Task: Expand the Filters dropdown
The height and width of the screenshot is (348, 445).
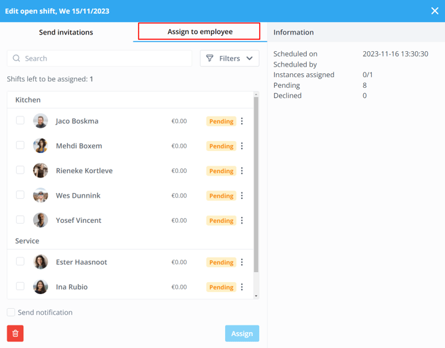Action: point(229,59)
